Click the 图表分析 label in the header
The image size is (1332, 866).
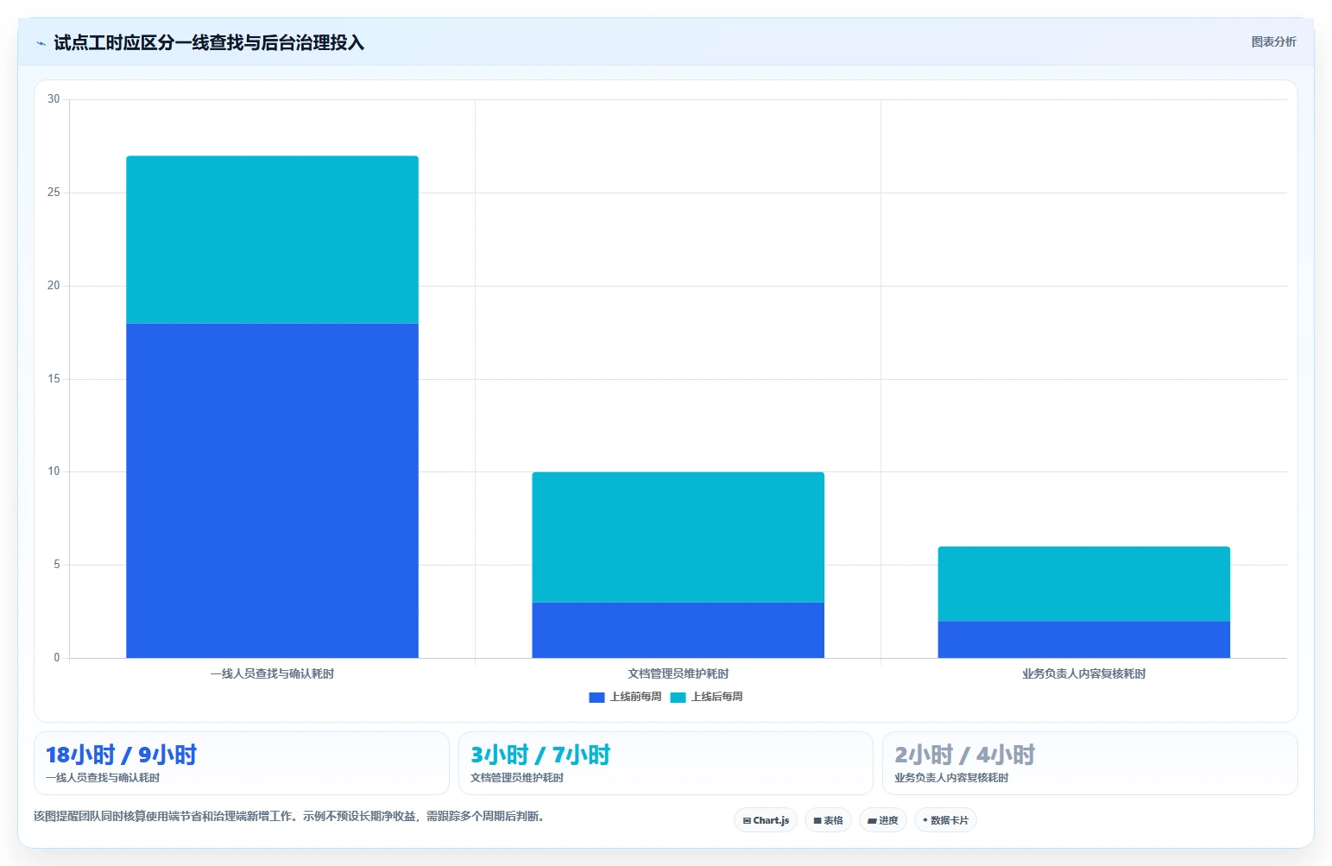point(1273,41)
